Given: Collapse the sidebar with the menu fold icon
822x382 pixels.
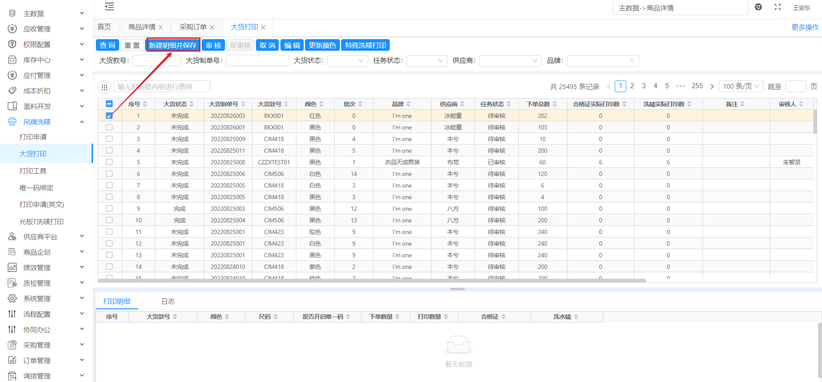Looking at the screenshot, I should click(x=109, y=6).
